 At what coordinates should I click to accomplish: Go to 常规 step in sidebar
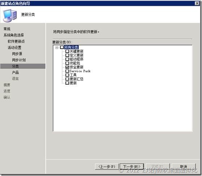point(7,29)
